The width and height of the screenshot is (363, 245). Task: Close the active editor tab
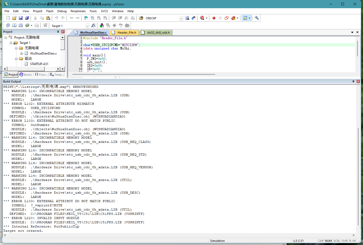click(357, 32)
